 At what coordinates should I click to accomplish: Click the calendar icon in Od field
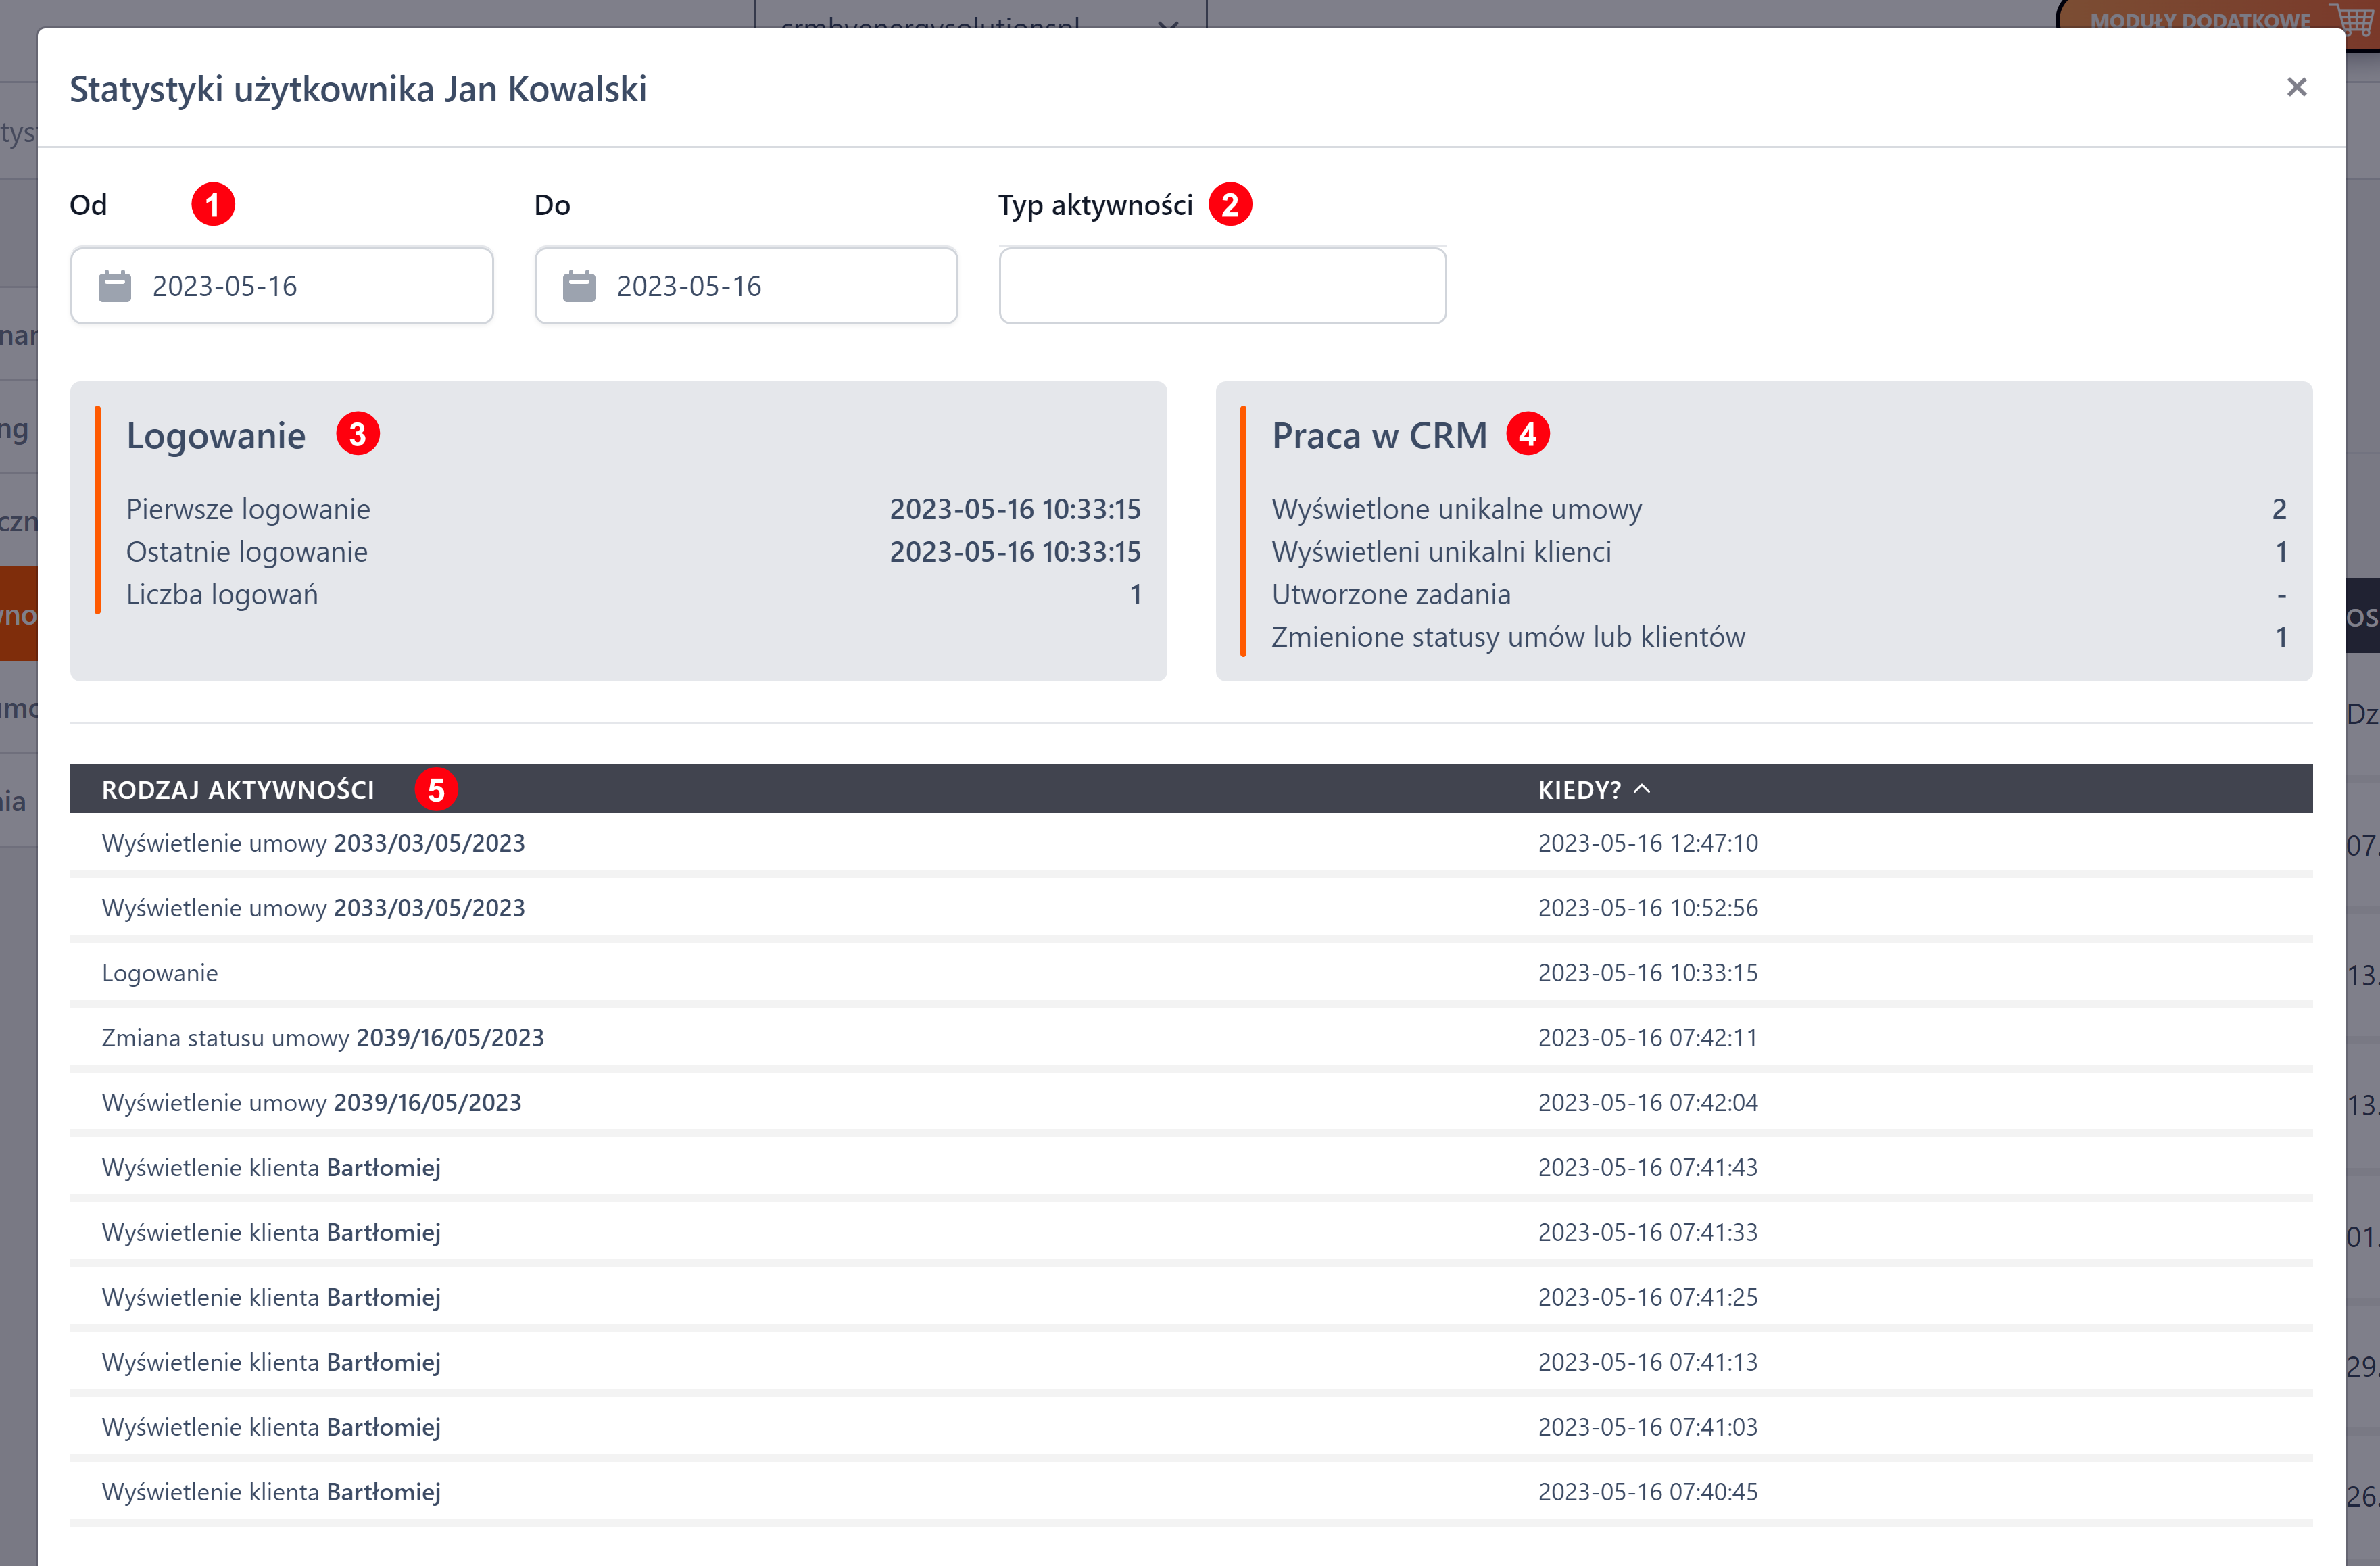coord(115,286)
